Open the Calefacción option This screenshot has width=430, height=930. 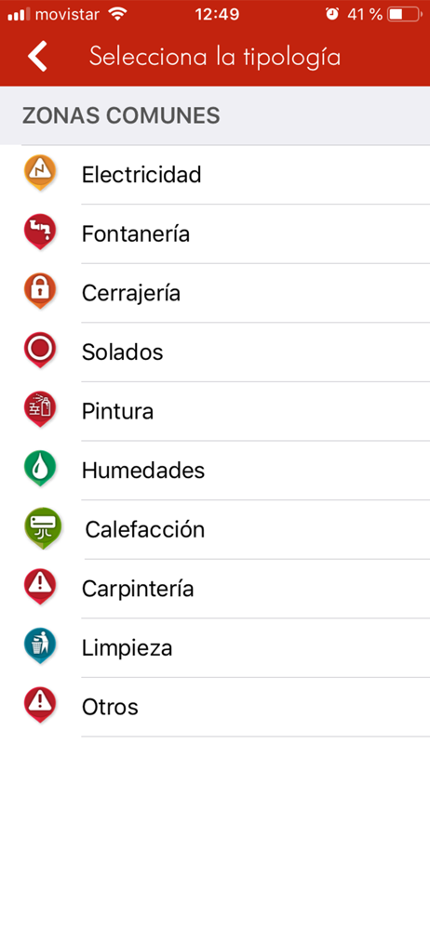215,530
